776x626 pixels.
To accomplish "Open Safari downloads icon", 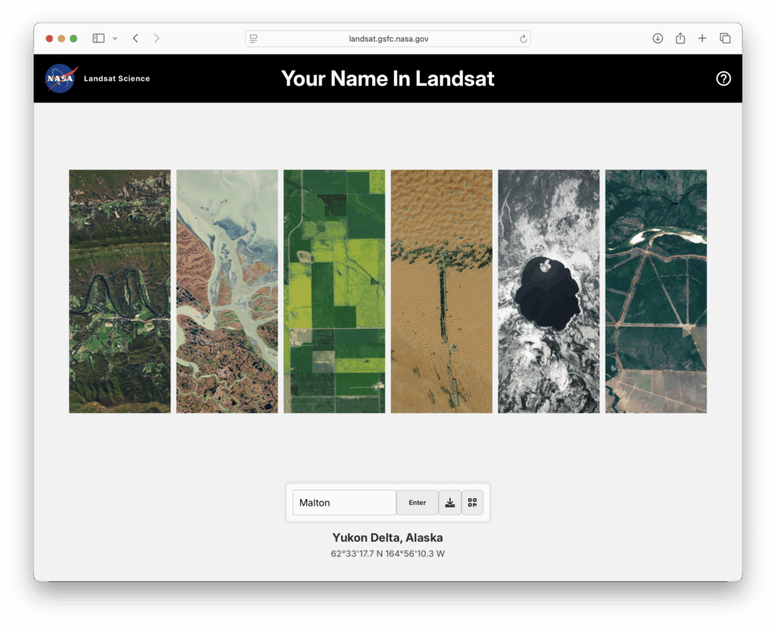I will [x=657, y=38].
